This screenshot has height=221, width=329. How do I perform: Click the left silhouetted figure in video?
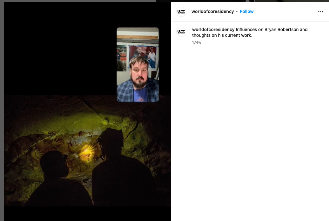click(54, 178)
